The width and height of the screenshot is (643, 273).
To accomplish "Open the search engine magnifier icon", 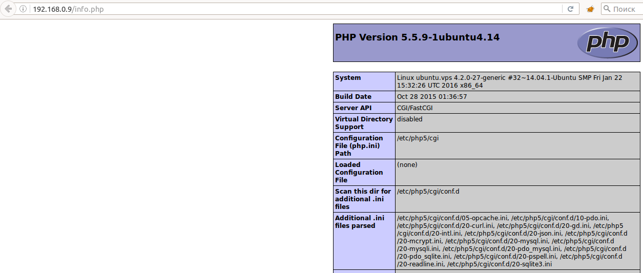I will coord(607,9).
